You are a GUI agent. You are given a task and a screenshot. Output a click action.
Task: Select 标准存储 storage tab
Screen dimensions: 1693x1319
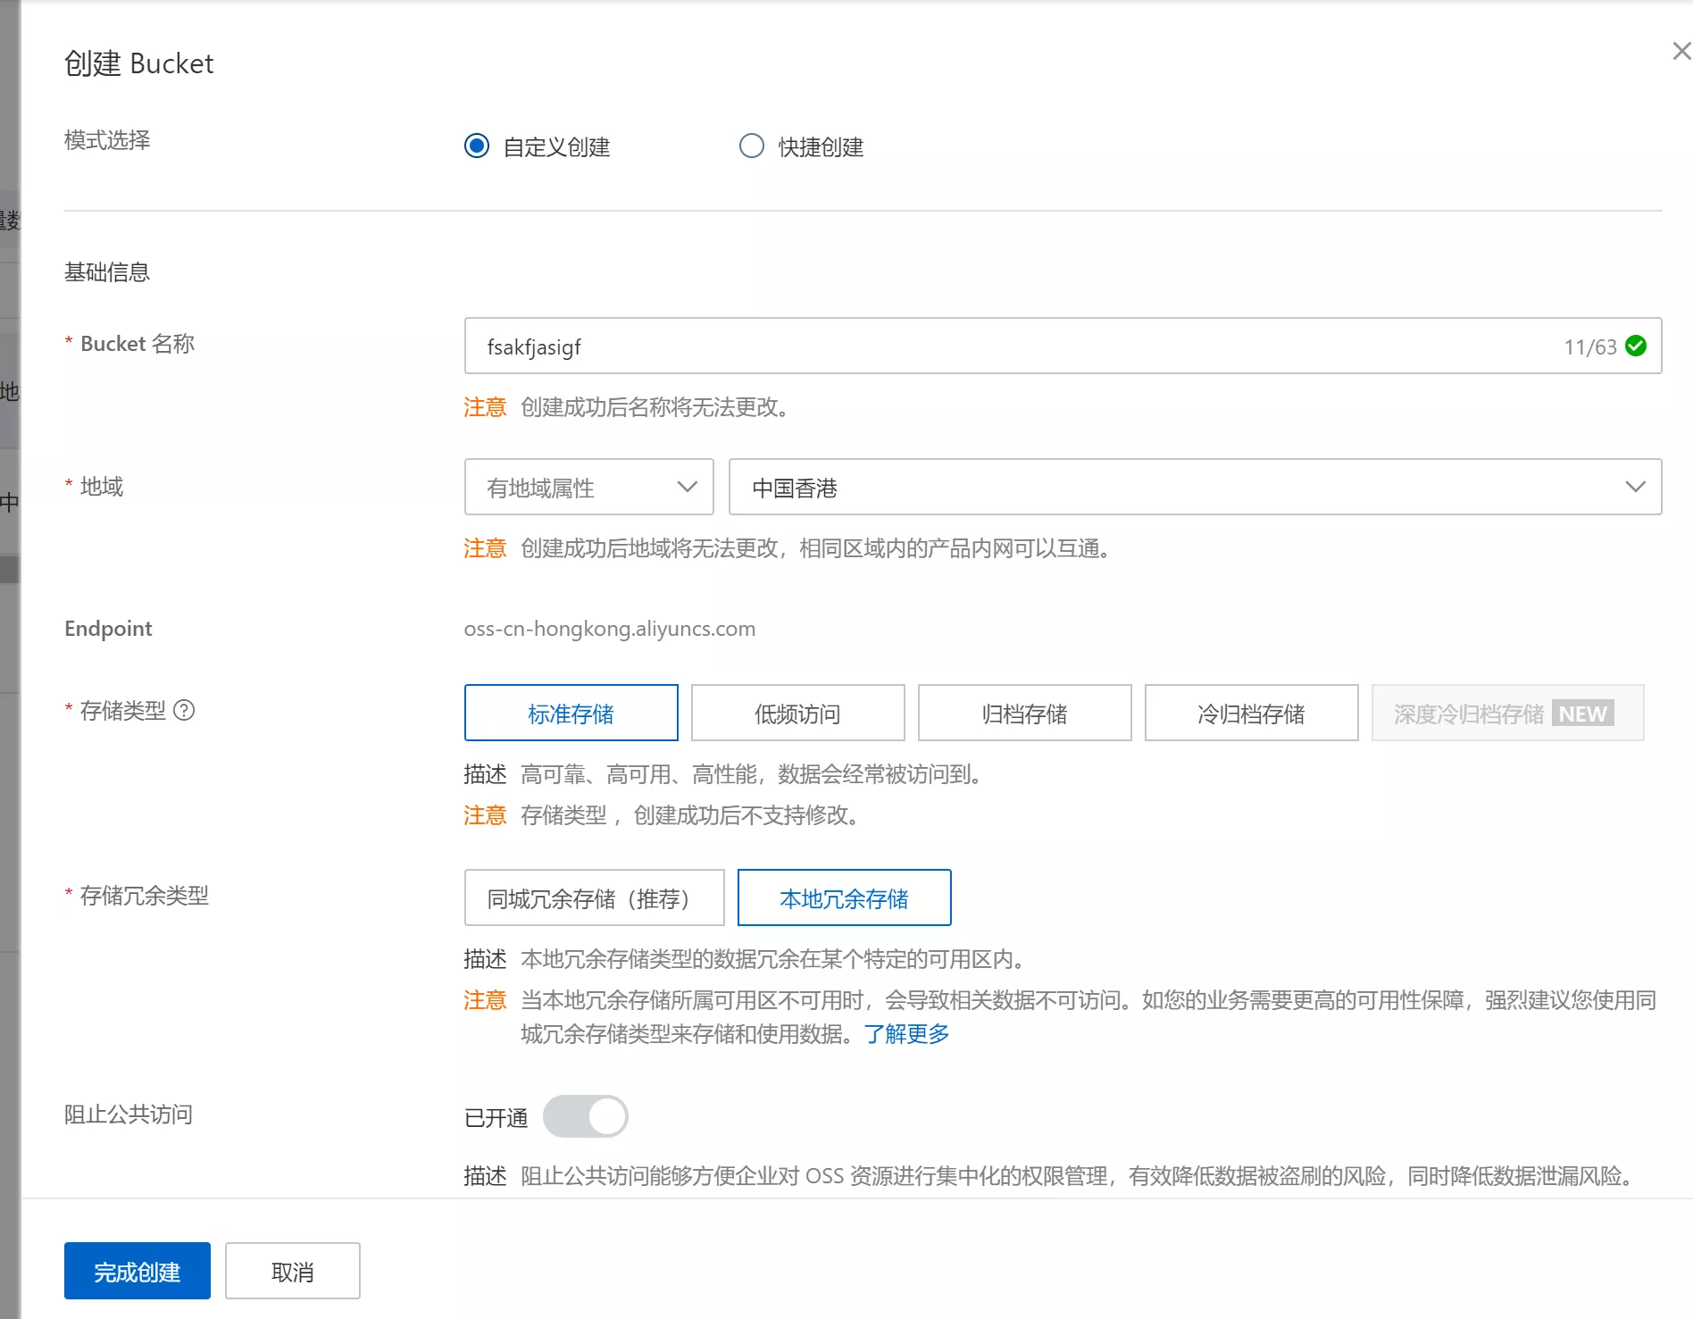click(571, 713)
